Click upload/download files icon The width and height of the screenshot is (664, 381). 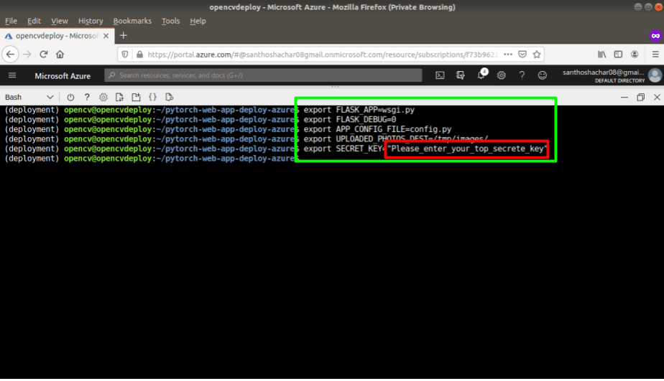[x=119, y=98]
